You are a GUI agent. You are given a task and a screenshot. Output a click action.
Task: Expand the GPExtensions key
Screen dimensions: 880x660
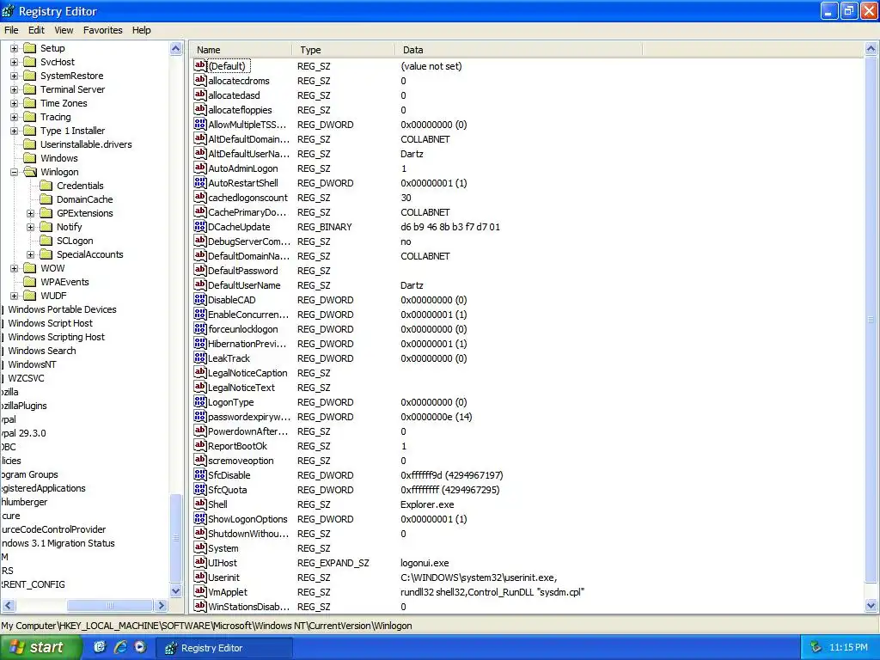[30, 213]
